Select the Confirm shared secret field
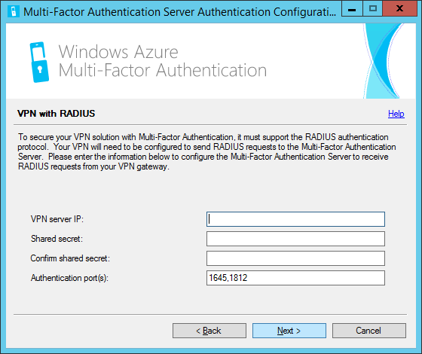This screenshot has width=422, height=354. pos(295,258)
